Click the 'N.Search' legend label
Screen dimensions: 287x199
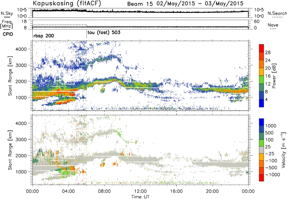click(x=277, y=13)
